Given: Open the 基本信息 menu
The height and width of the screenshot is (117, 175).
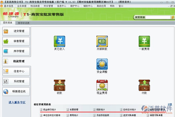Looking at the screenshot, I should [9, 6].
